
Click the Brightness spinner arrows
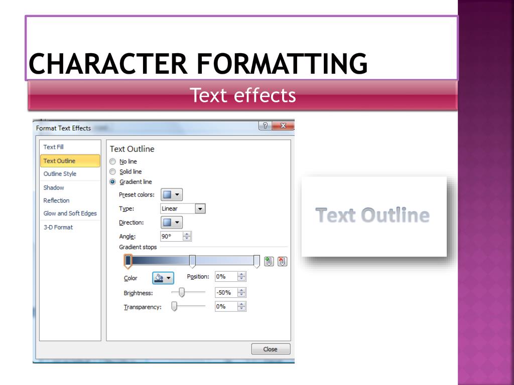241,292
